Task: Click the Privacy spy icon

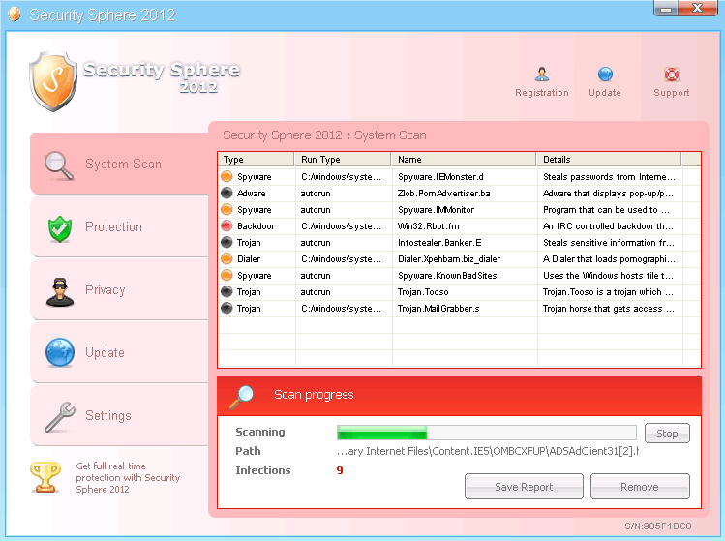Action: pos(60,290)
